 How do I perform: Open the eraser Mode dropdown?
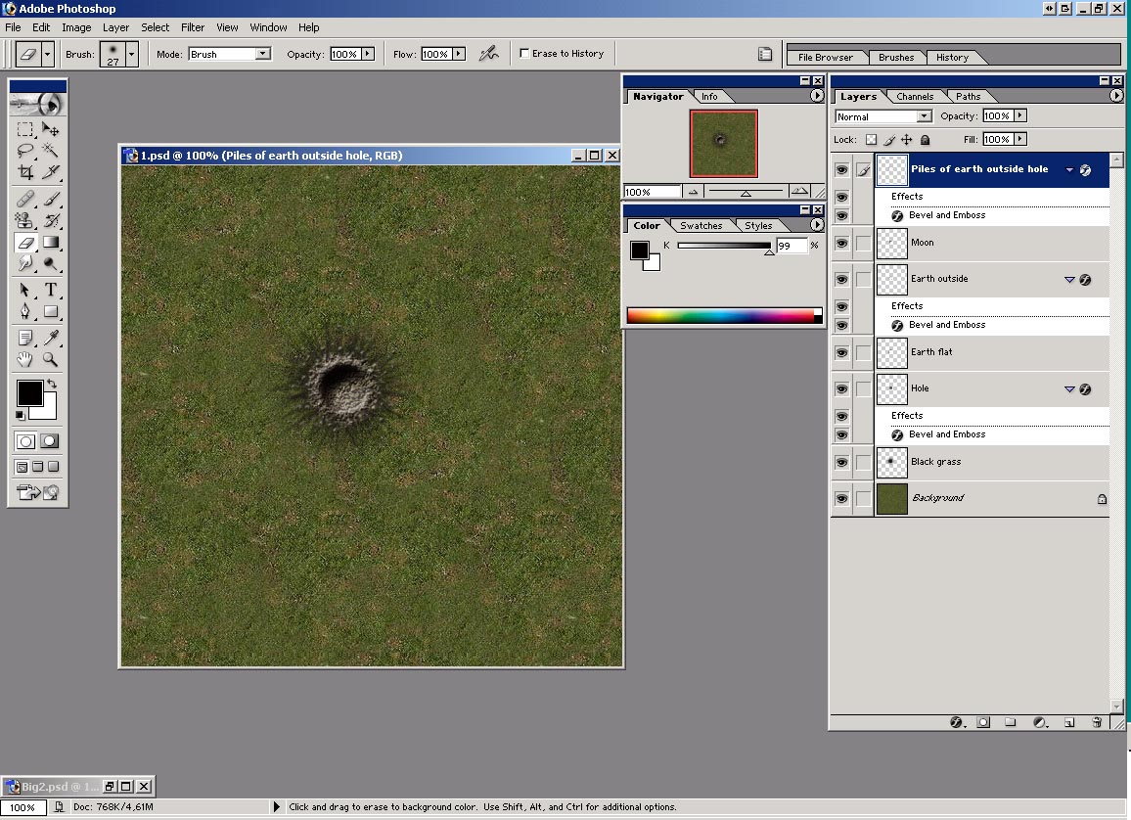click(x=262, y=54)
